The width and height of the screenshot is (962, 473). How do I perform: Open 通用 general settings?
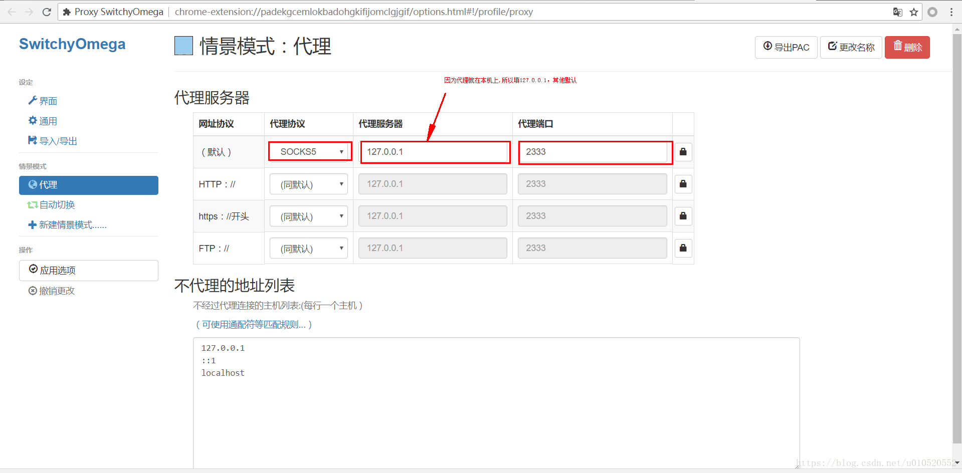(43, 121)
